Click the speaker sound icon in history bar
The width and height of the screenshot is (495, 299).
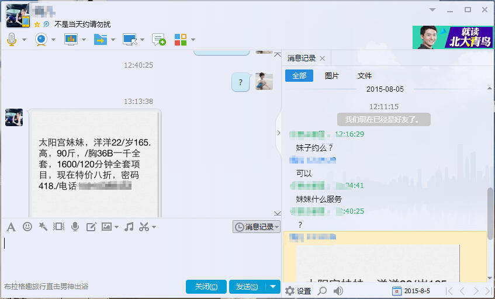pos(338,291)
